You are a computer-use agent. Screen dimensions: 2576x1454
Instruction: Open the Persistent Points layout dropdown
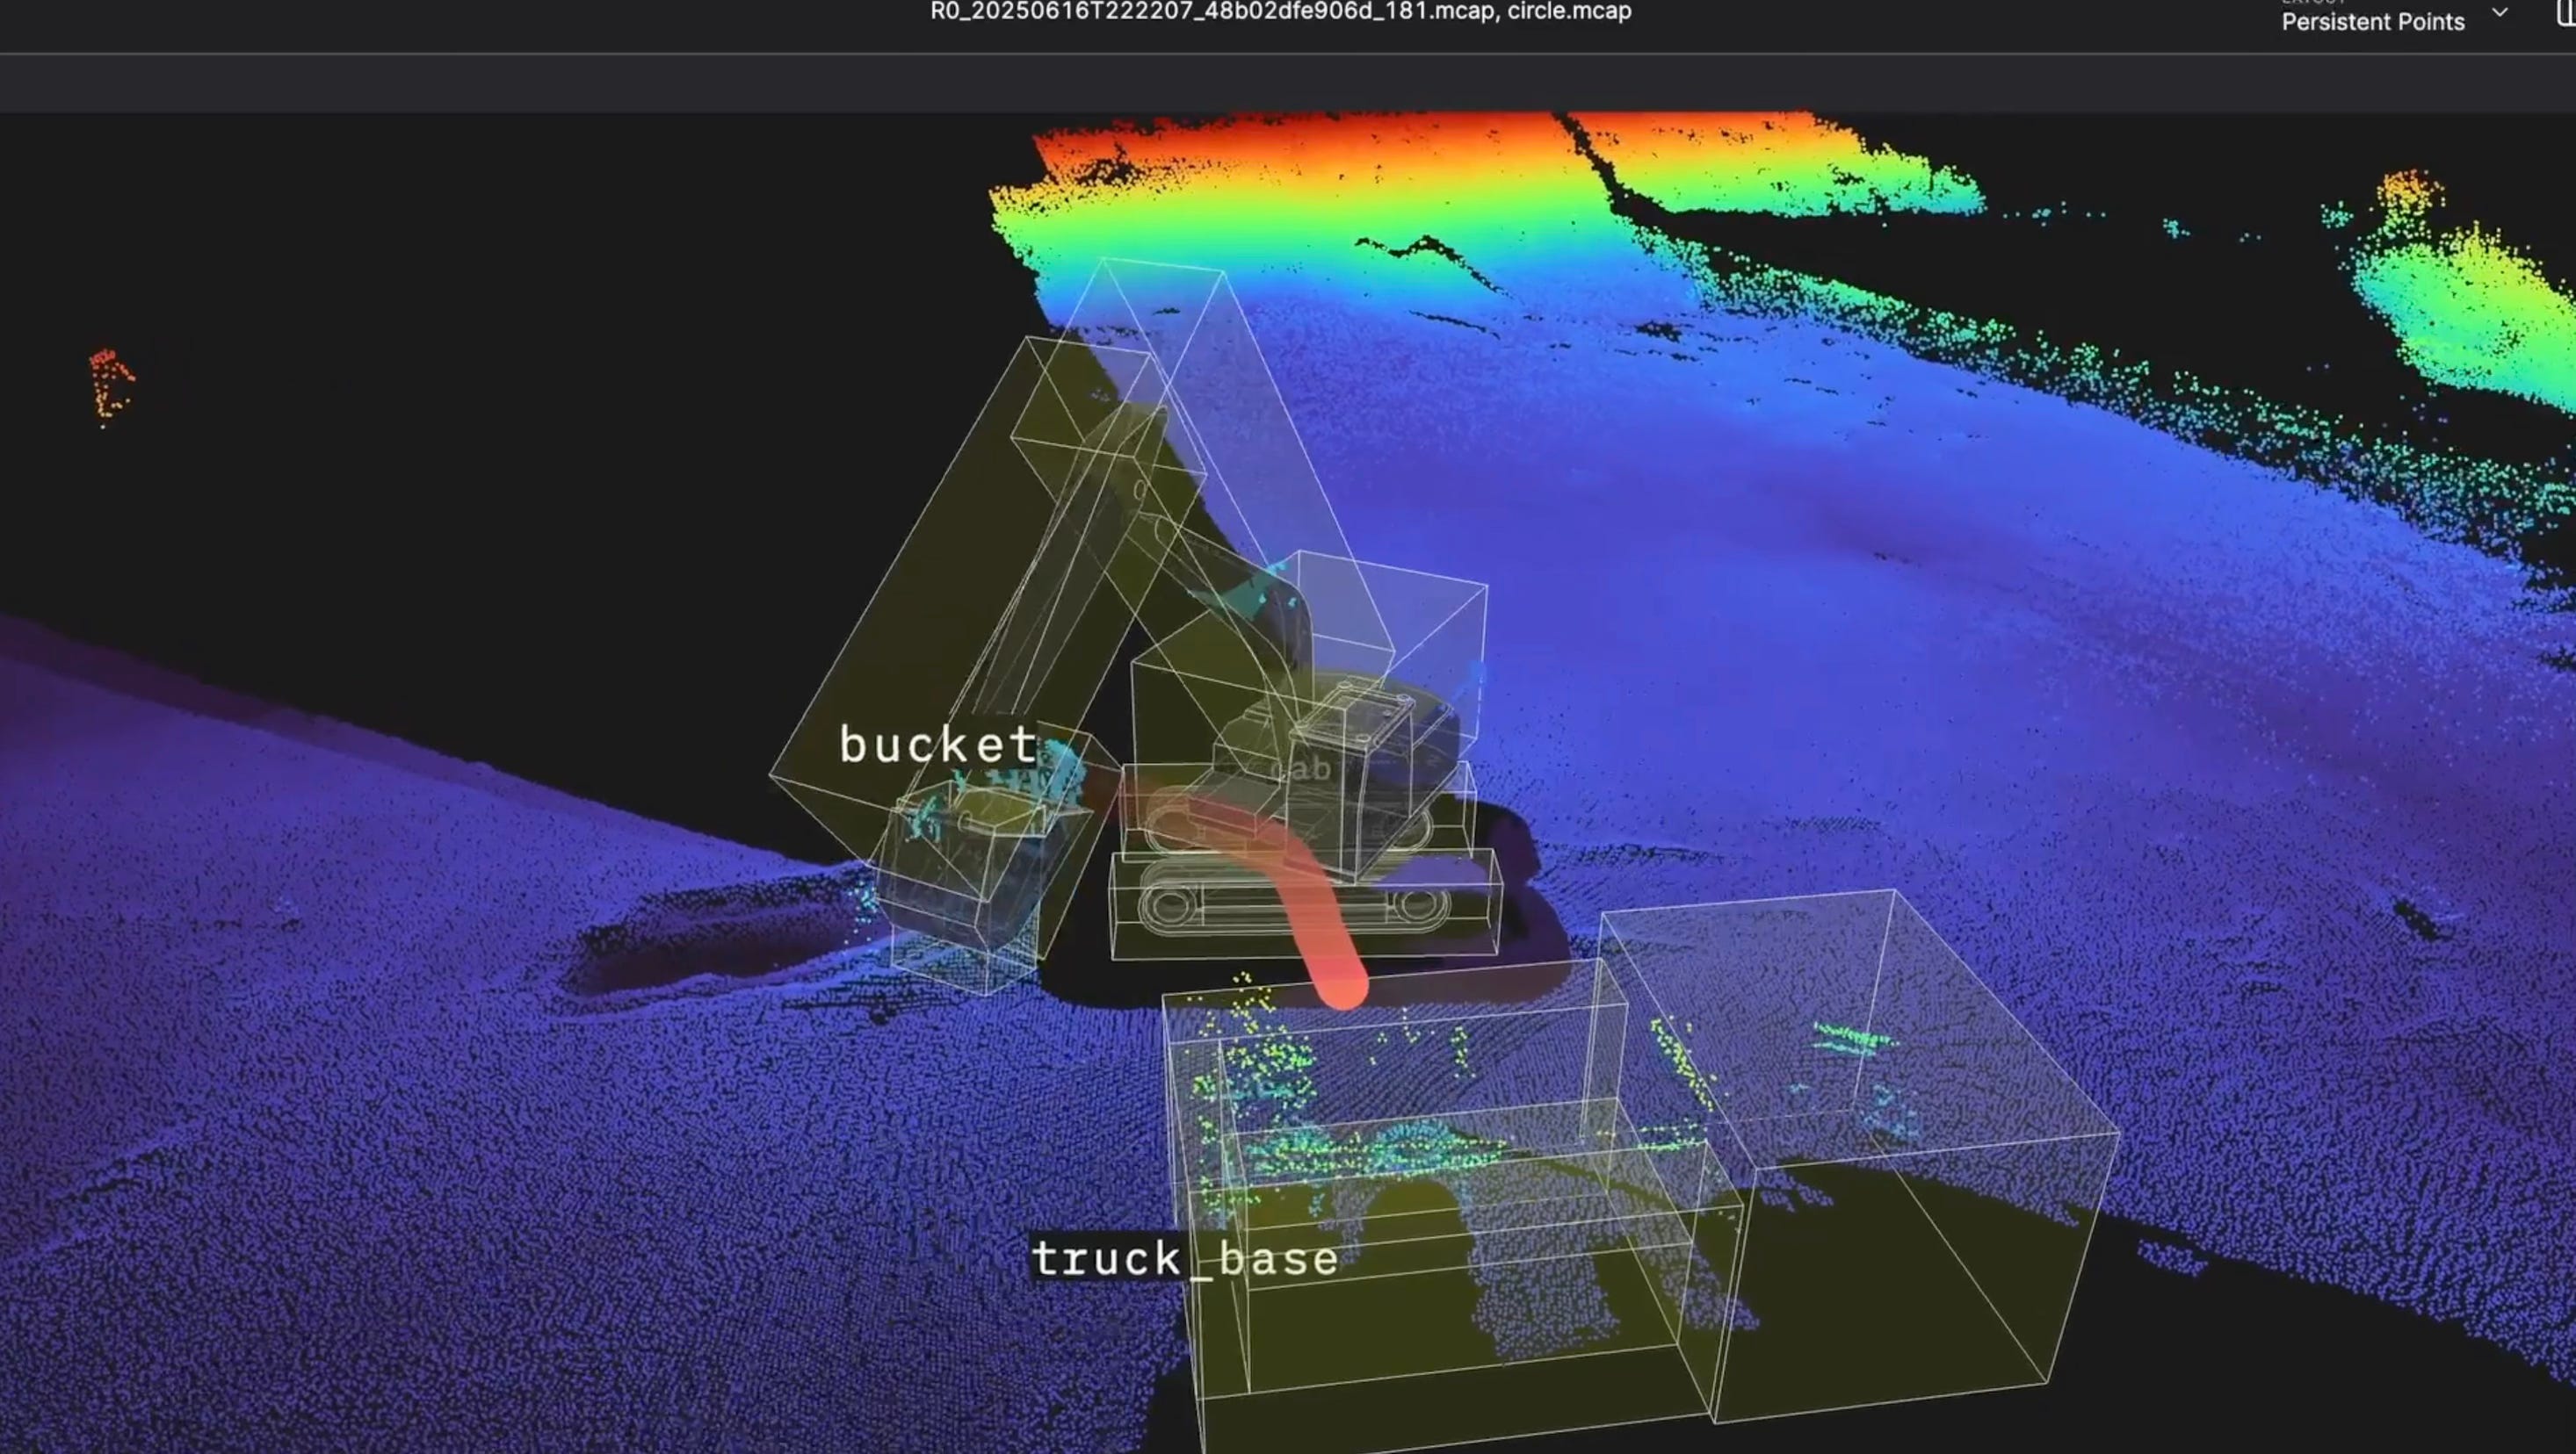[x=2372, y=22]
